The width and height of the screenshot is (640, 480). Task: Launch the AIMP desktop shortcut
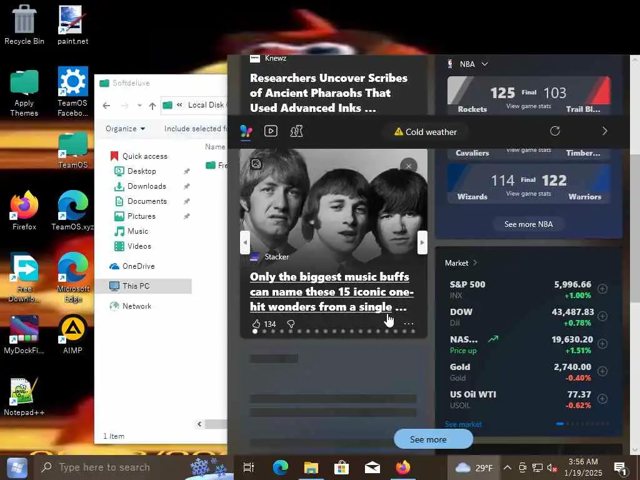pos(72,335)
